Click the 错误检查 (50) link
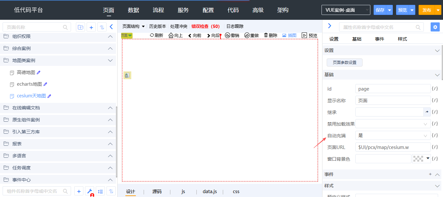This screenshot has width=443, height=197. pyautogui.click(x=206, y=26)
